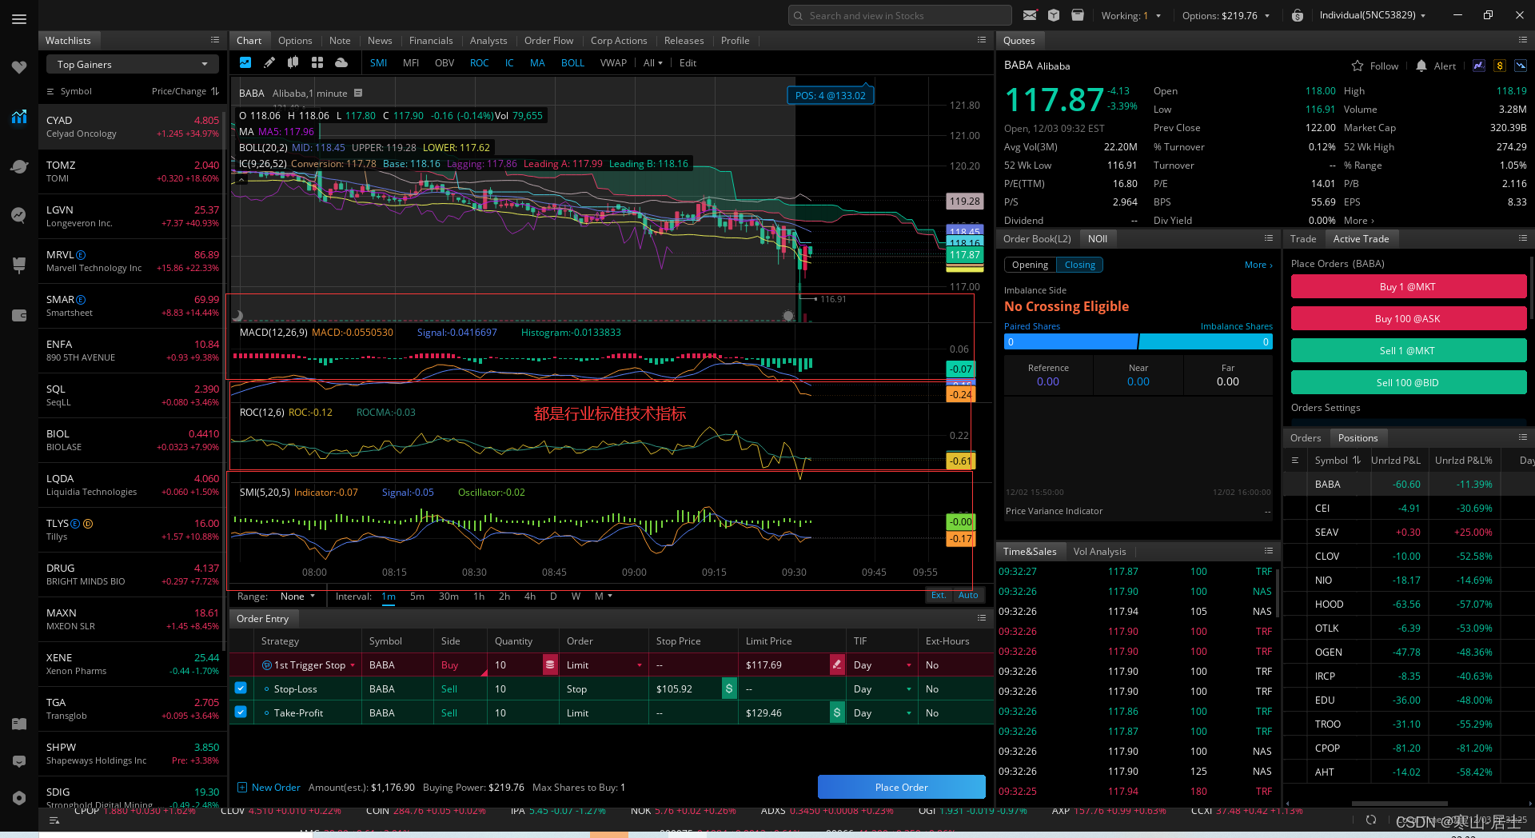This screenshot has height=838, width=1535.
Task: Toggle the ROC indicator
Action: tap(480, 62)
